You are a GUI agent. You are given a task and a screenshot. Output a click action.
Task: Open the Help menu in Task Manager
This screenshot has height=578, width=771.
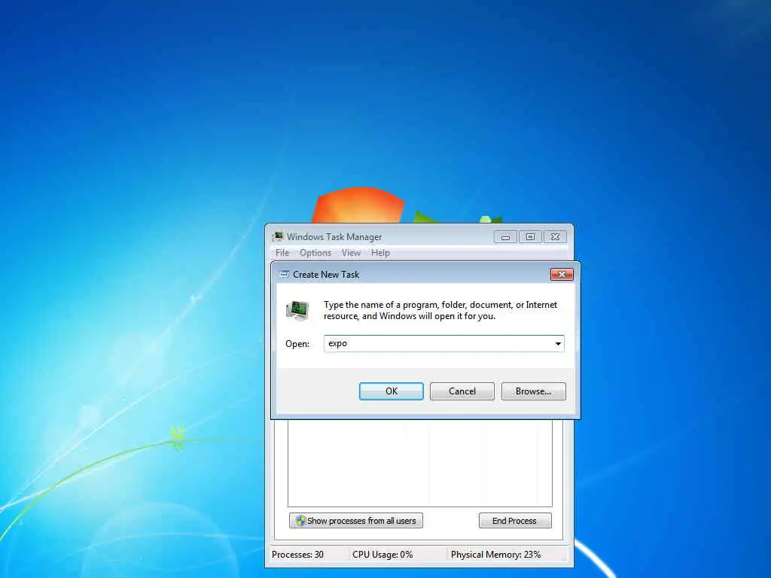pyautogui.click(x=380, y=253)
